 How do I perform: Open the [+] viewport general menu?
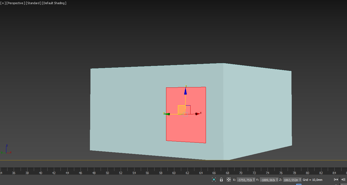tap(3, 3)
